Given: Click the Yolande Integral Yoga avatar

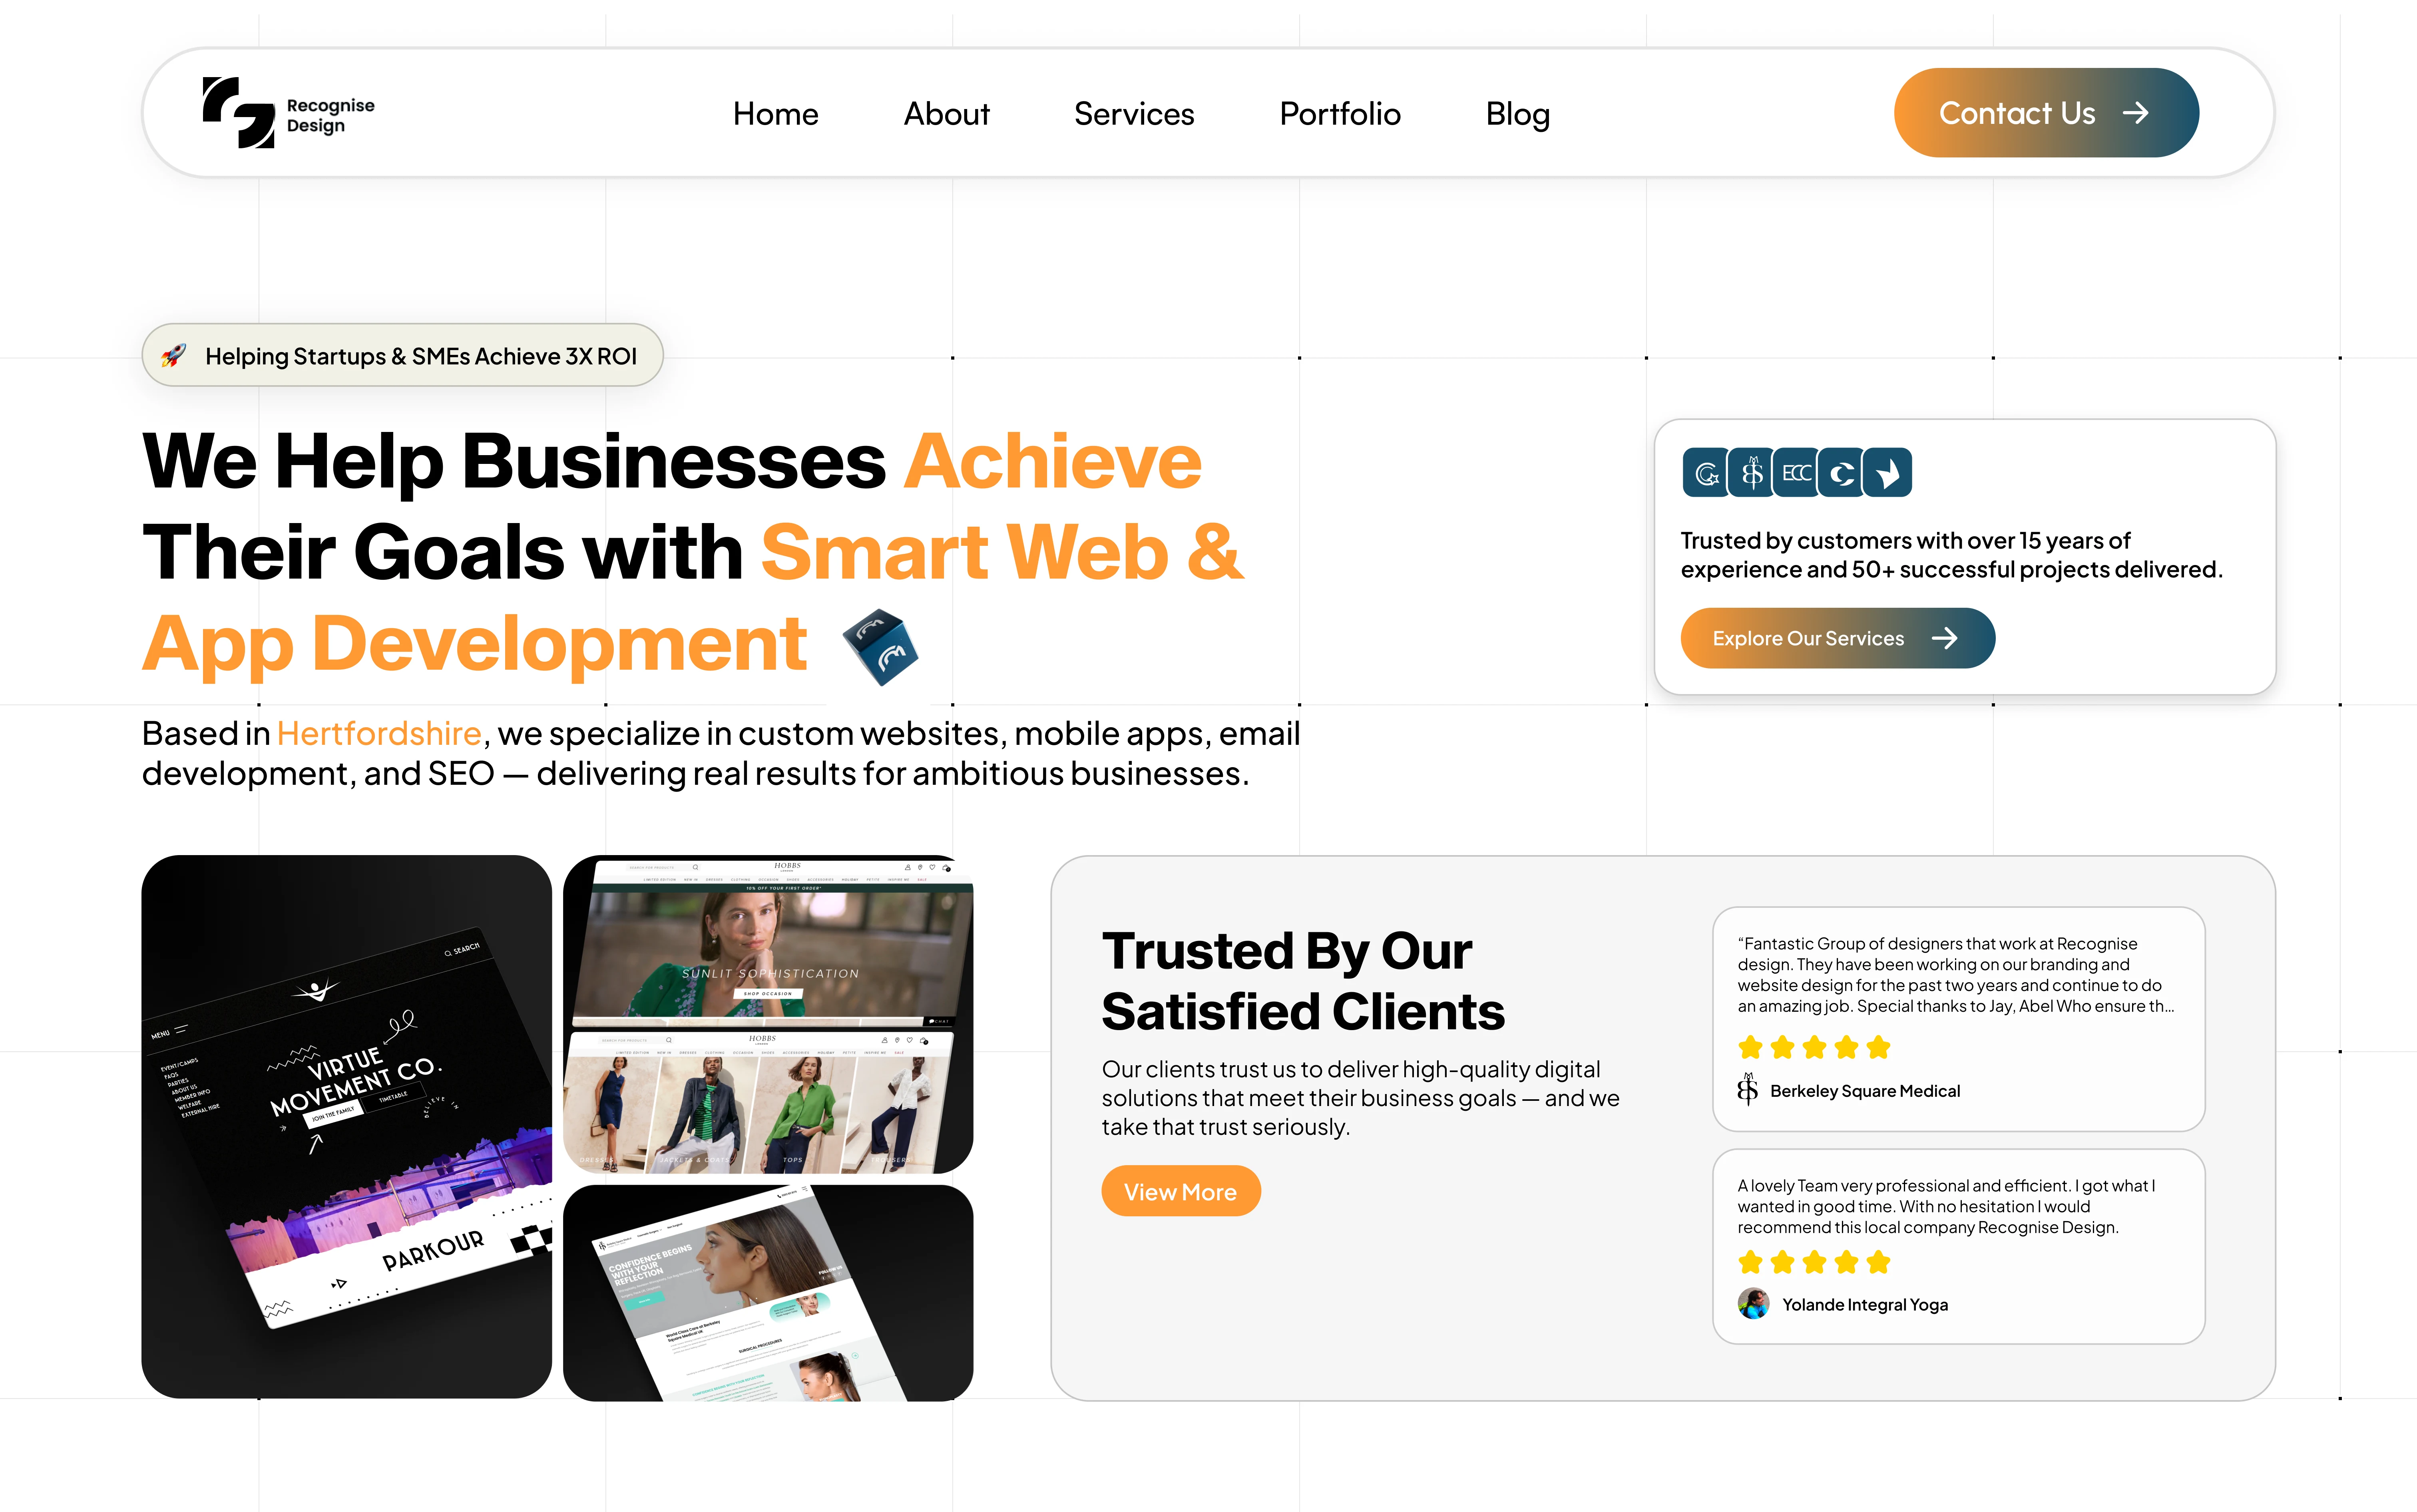Looking at the screenshot, I should pos(1753,1304).
